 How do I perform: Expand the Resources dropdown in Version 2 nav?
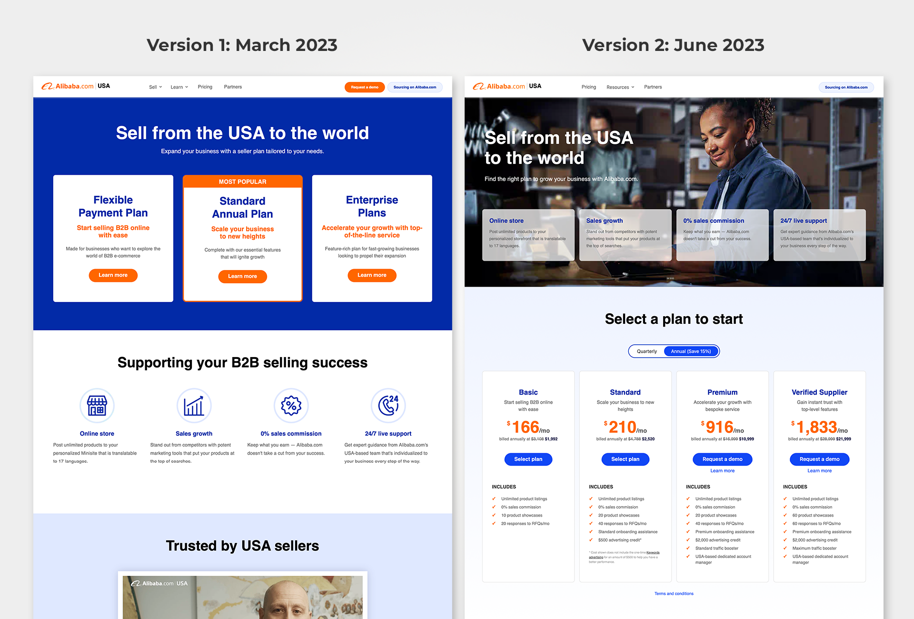coord(620,87)
